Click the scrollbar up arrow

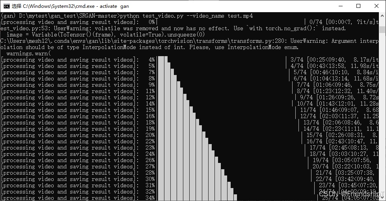coord(382,16)
